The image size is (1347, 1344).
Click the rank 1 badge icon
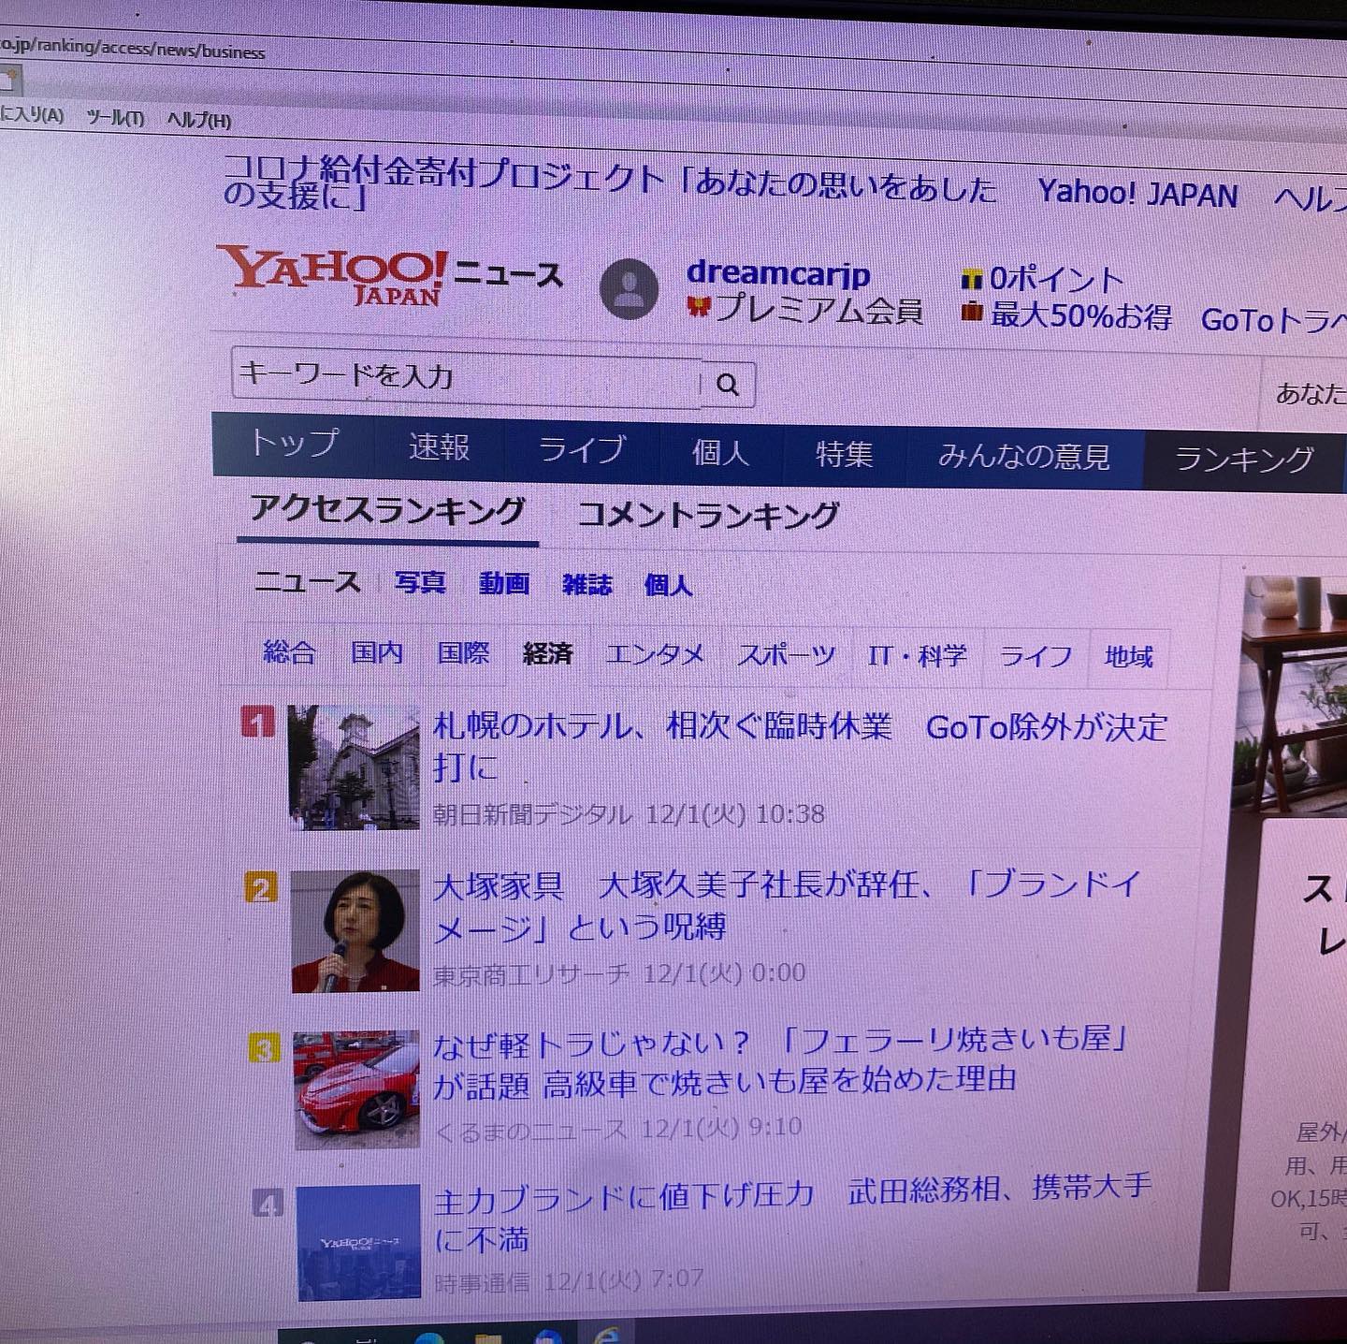pos(258,722)
